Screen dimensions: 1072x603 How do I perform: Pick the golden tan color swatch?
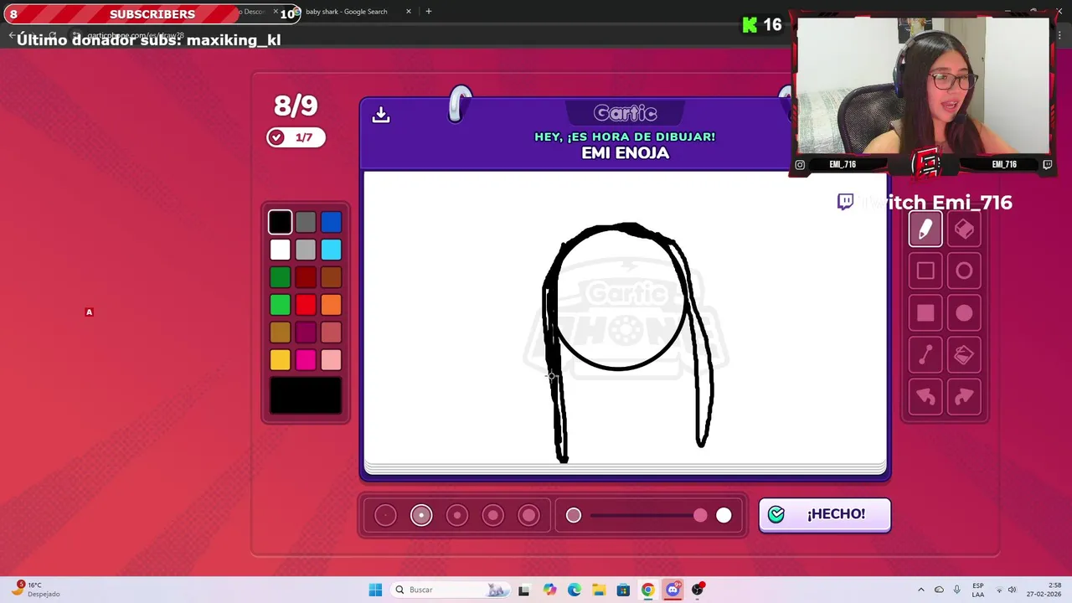click(x=281, y=332)
